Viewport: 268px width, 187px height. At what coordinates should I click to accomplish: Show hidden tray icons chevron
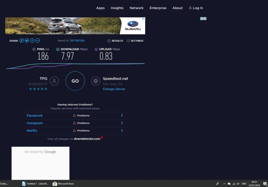pos(224,184)
